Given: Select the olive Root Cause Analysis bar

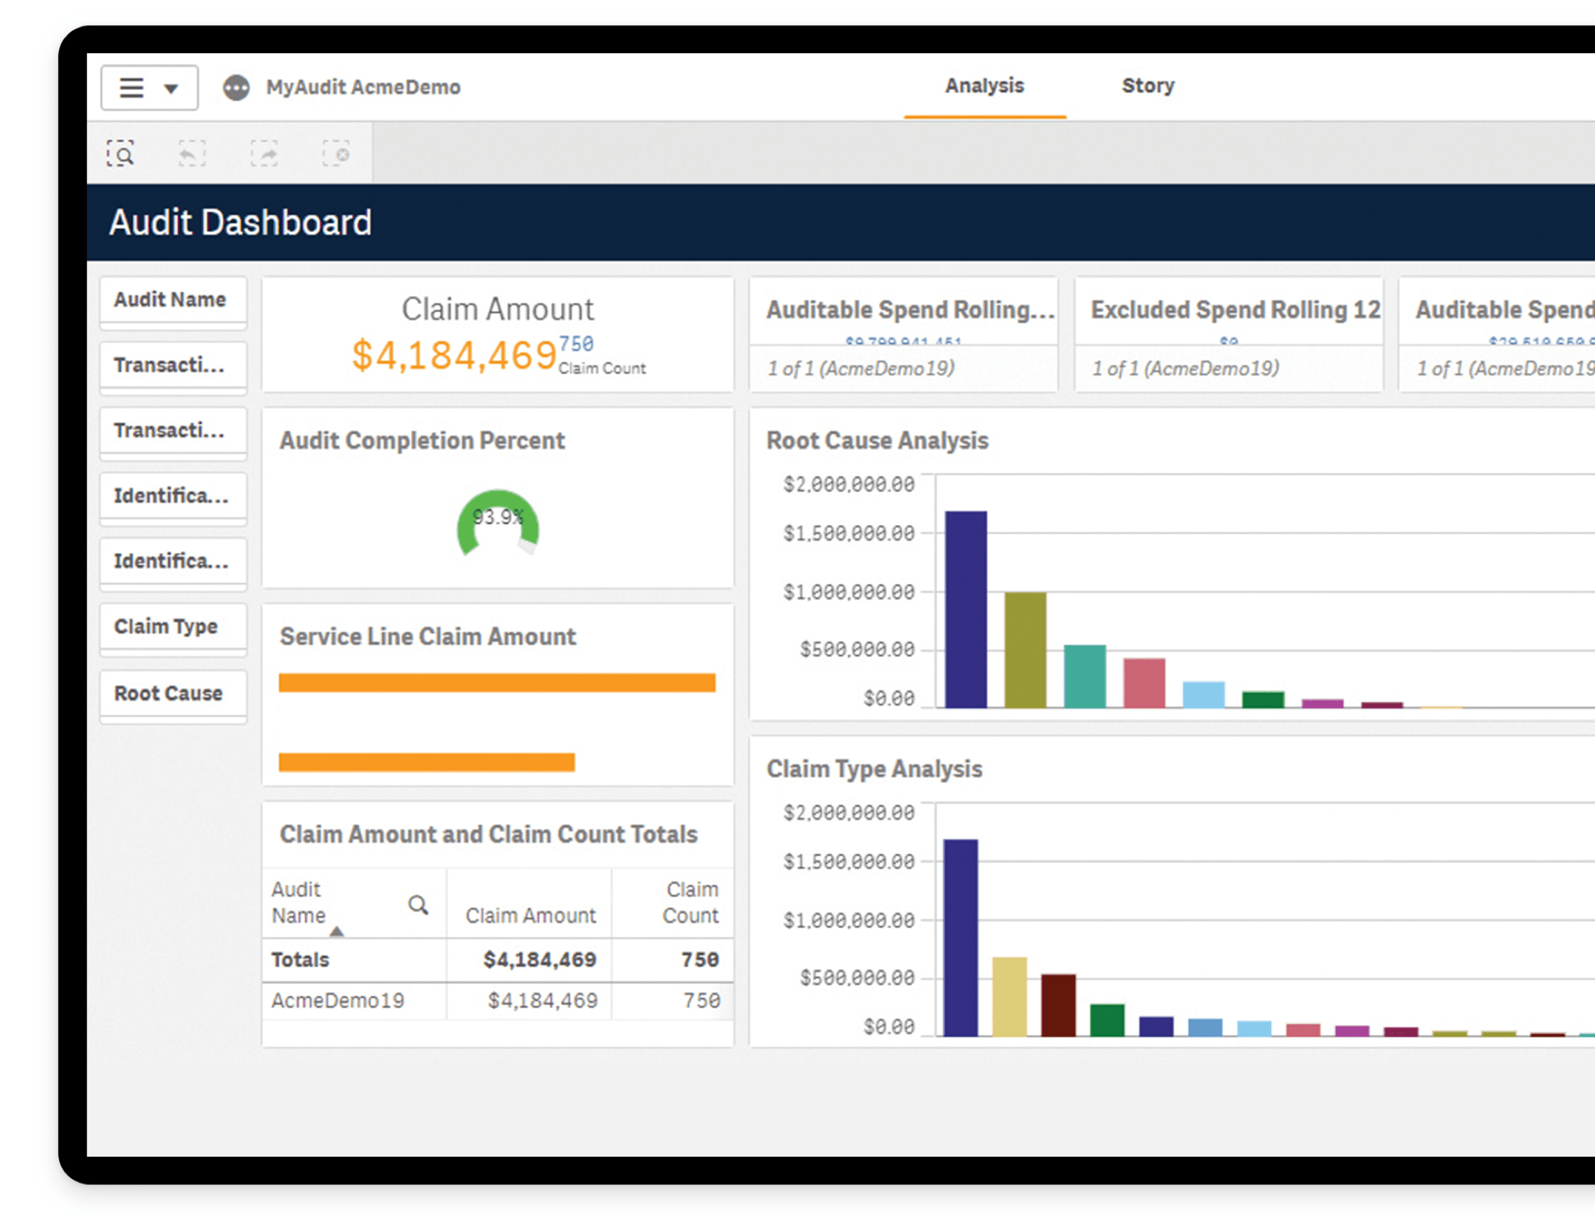Looking at the screenshot, I should (1026, 650).
